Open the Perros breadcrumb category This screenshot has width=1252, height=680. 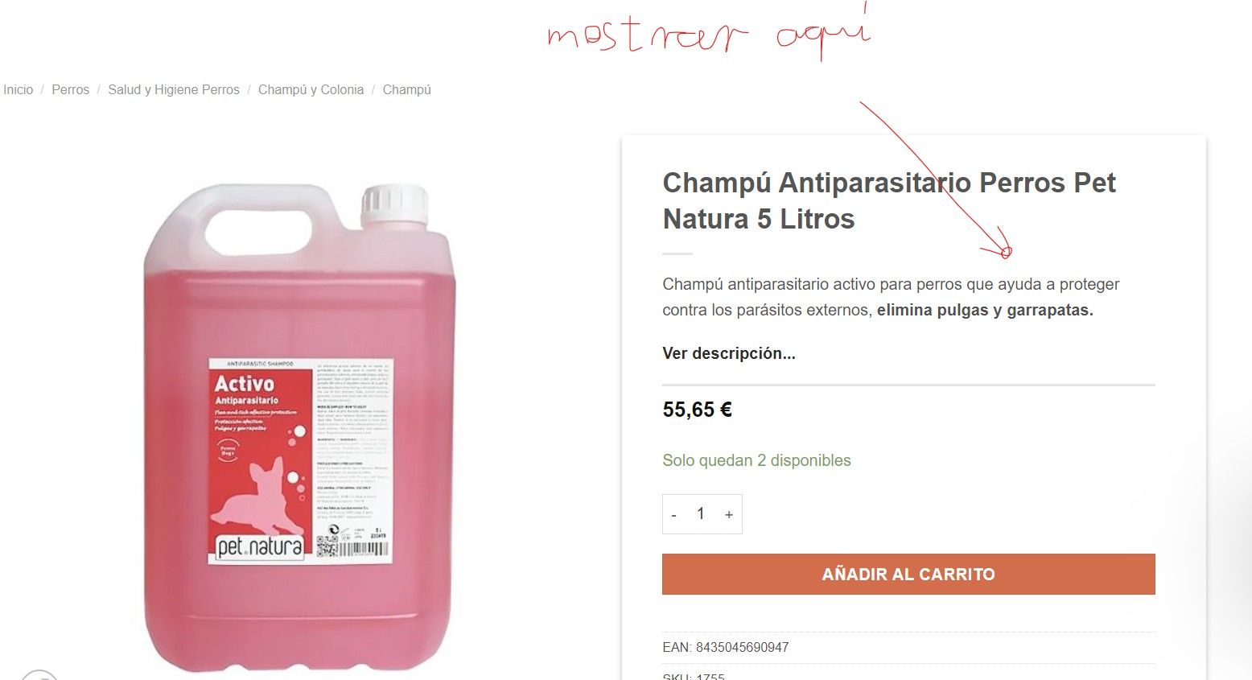click(70, 89)
